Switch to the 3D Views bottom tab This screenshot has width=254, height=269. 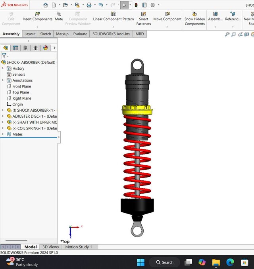point(50,247)
